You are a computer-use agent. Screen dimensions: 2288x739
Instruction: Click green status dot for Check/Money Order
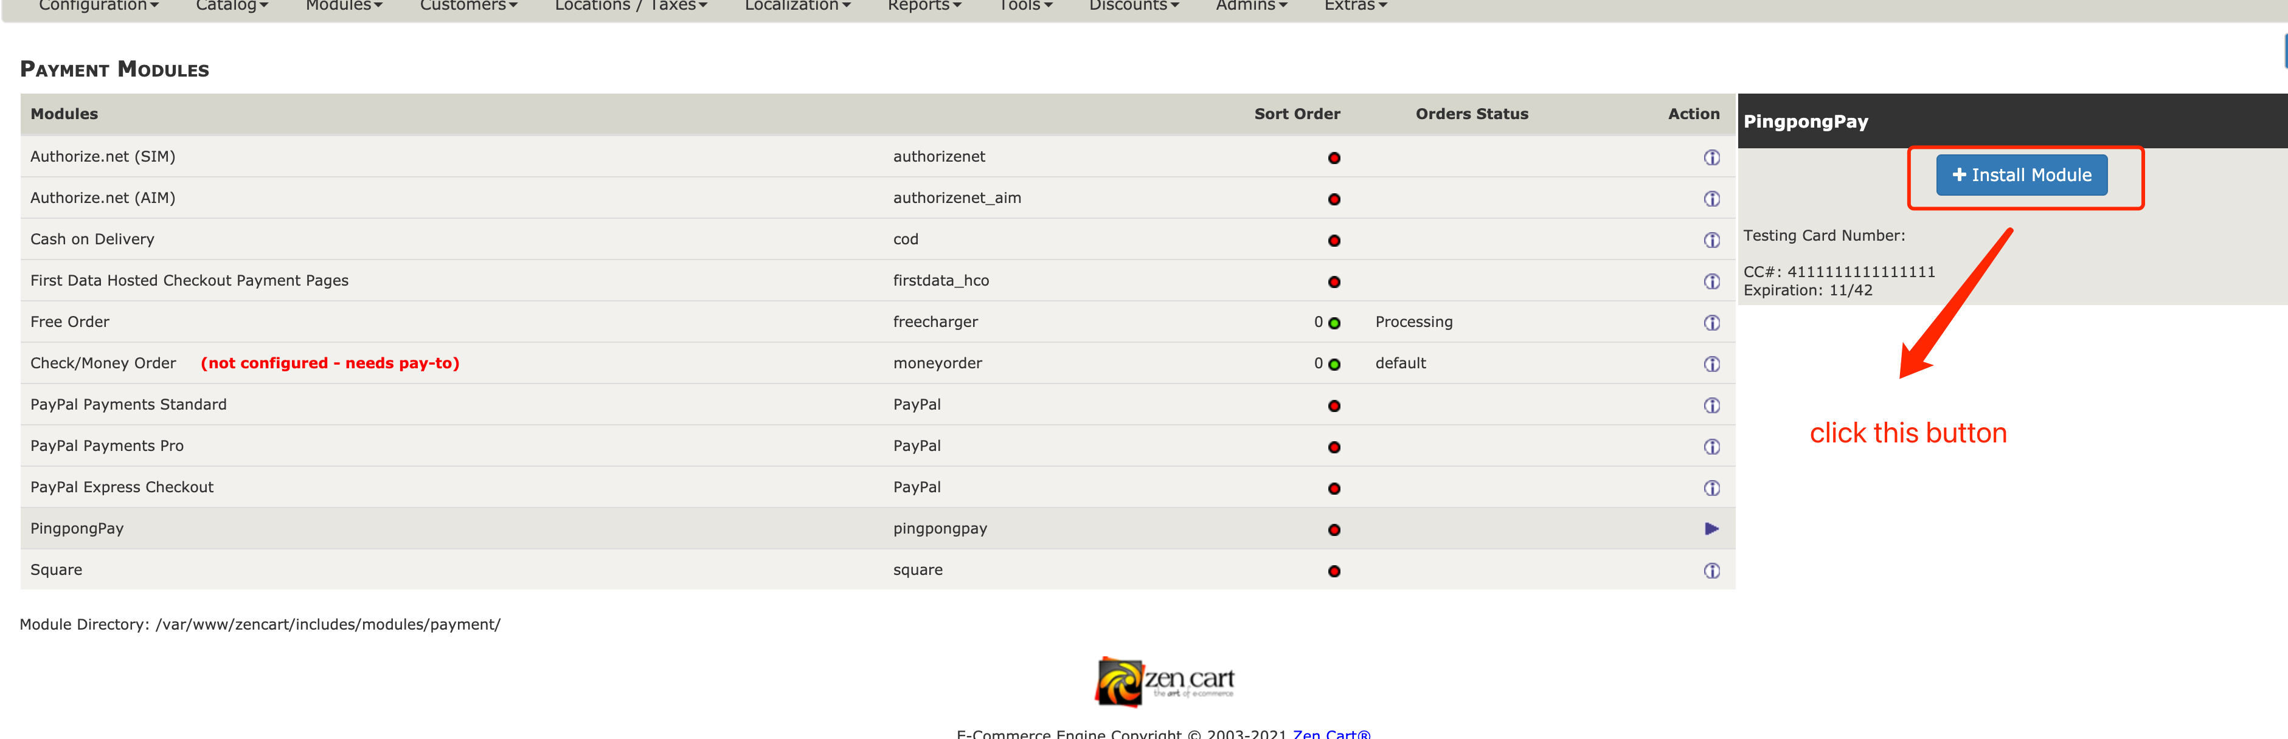point(1333,365)
